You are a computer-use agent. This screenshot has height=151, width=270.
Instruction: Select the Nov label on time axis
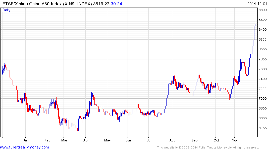235,140
